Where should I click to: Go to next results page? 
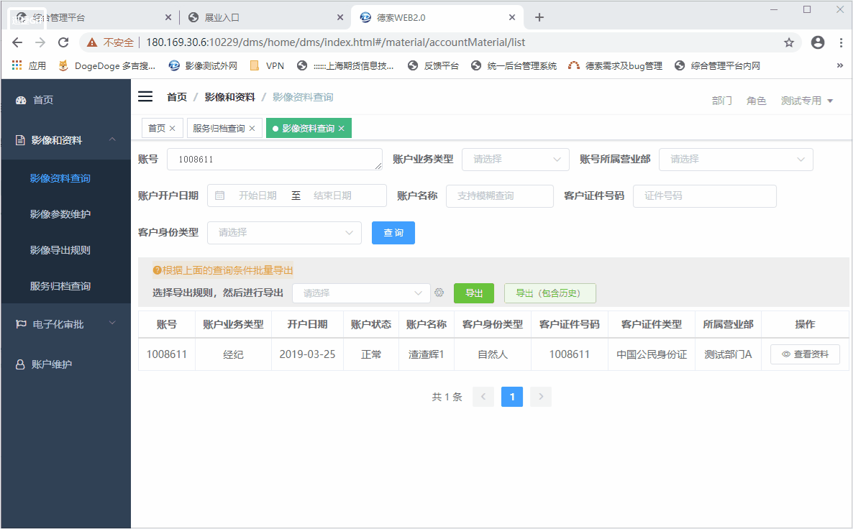(541, 396)
